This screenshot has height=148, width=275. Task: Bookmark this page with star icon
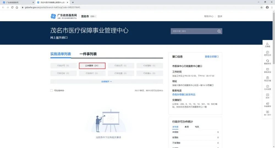click(x=262, y=7)
